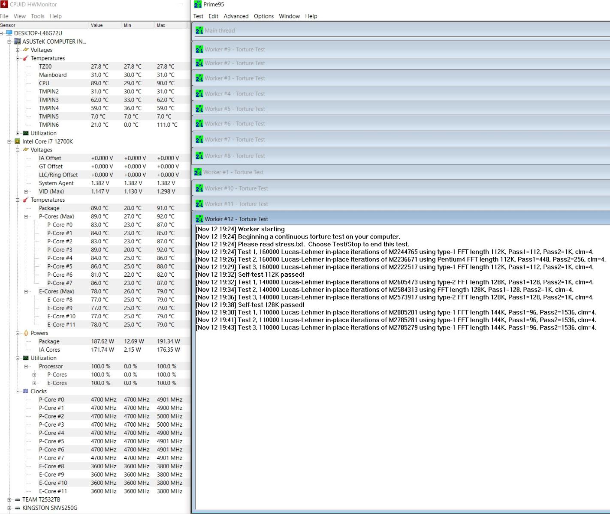The image size is (610, 514).
Task: Open the View menu in HWMonitor
Action: 20,16
